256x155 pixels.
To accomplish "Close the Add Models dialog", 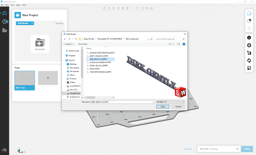I will pos(185,34).
